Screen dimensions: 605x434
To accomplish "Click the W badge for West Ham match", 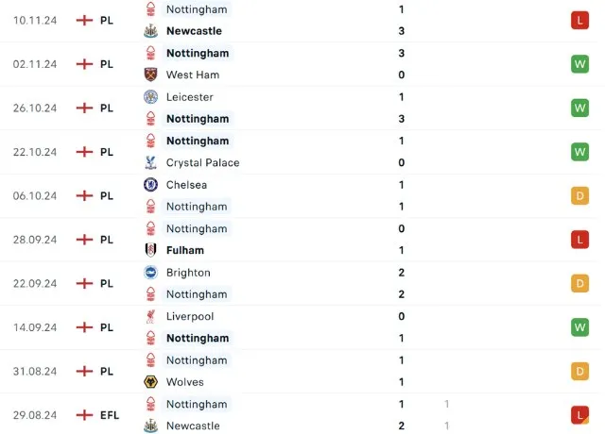I will (x=579, y=64).
